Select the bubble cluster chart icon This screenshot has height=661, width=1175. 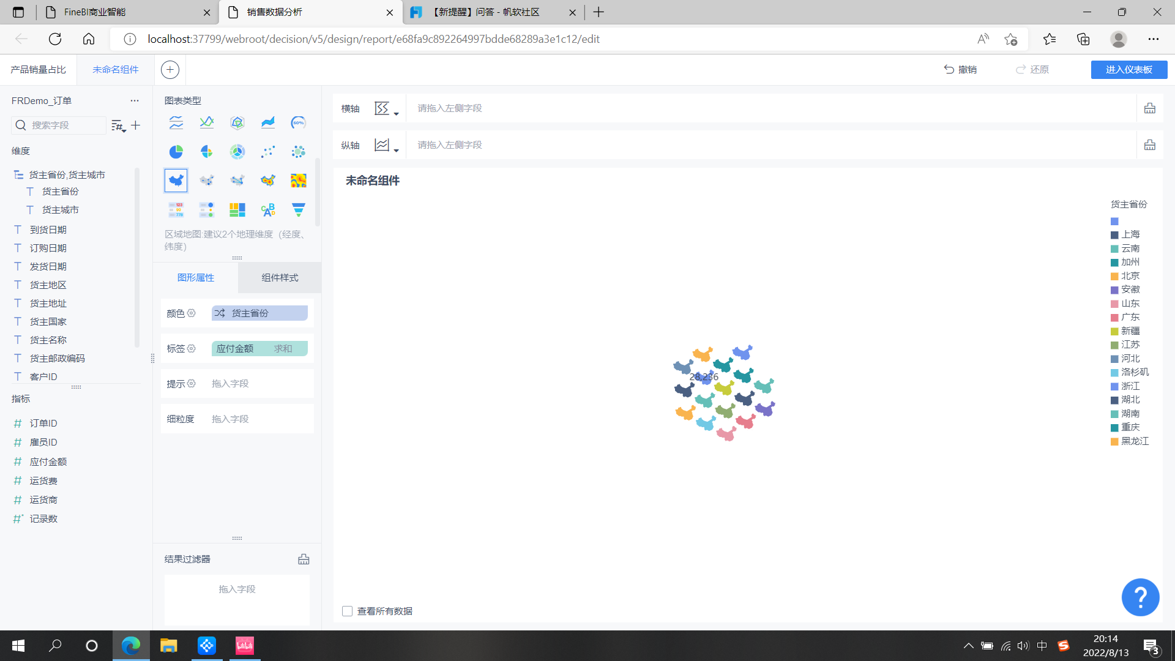click(x=299, y=151)
